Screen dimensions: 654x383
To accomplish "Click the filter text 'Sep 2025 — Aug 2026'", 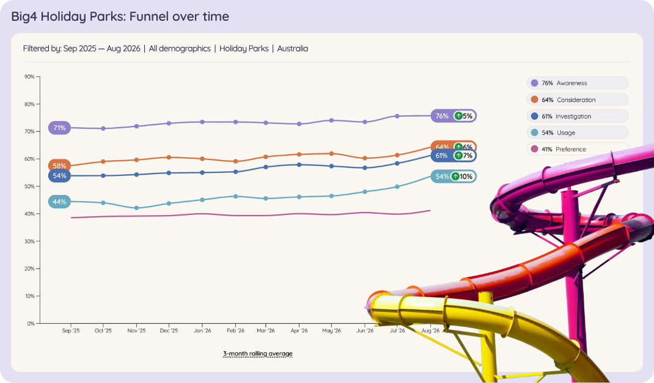I will coord(102,48).
